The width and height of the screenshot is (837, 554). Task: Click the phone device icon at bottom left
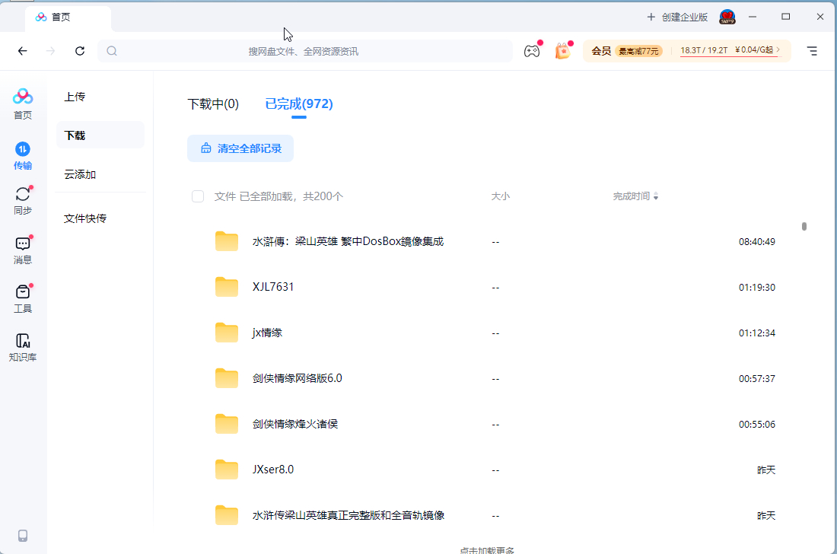[x=23, y=535]
